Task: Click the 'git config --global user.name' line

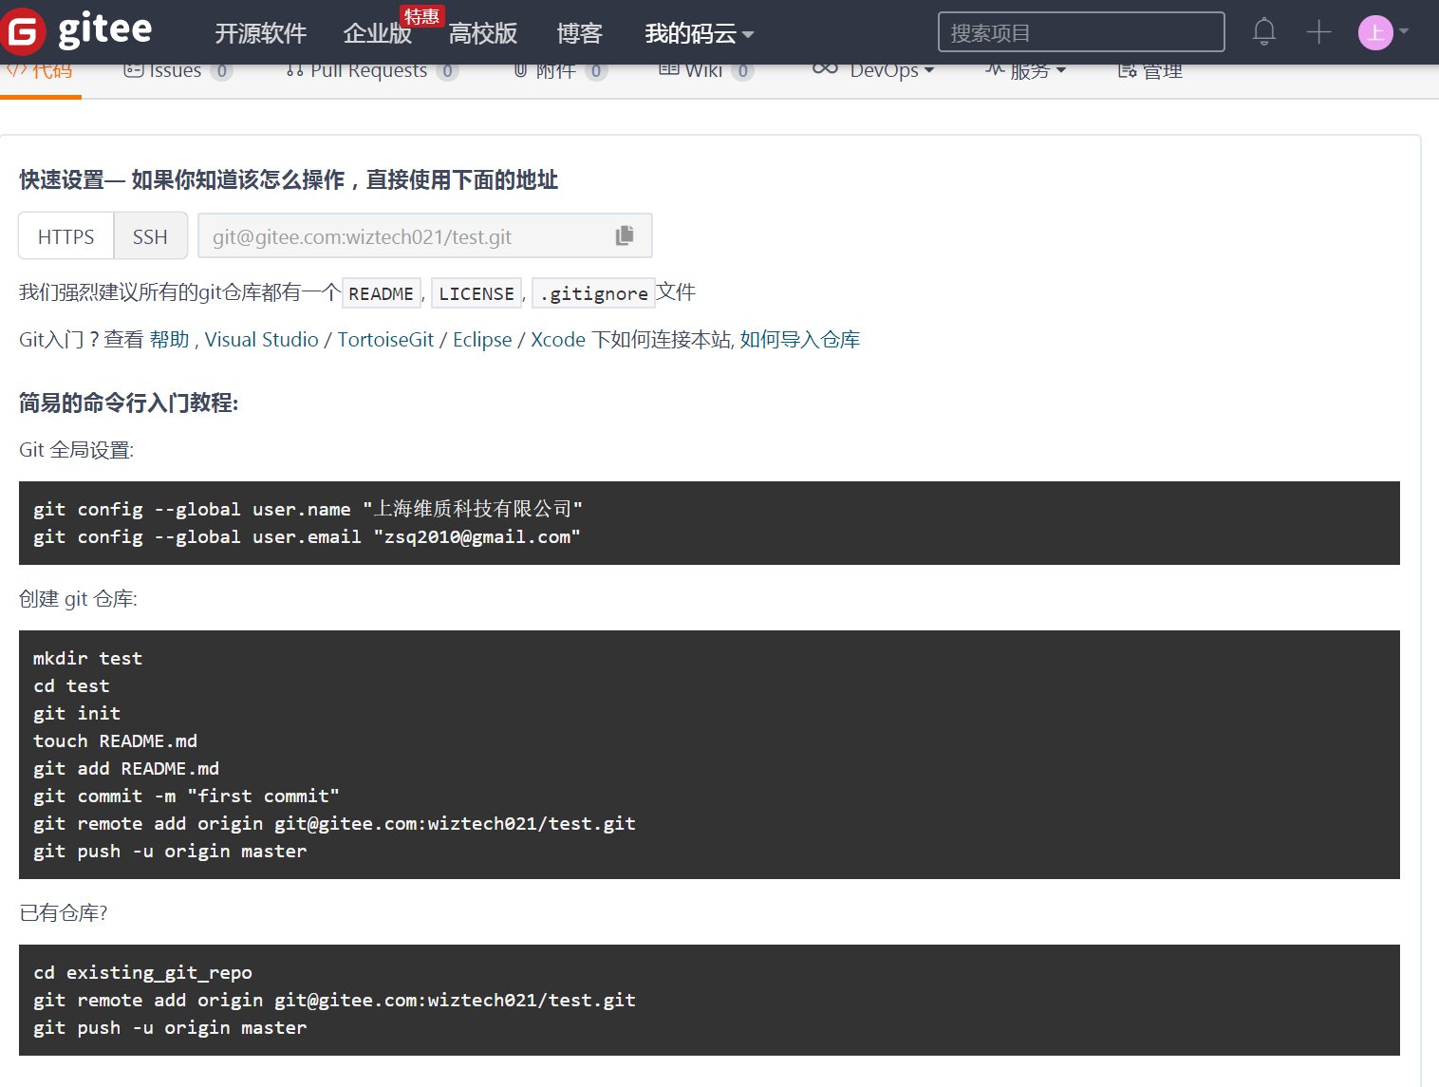Action: [308, 510]
